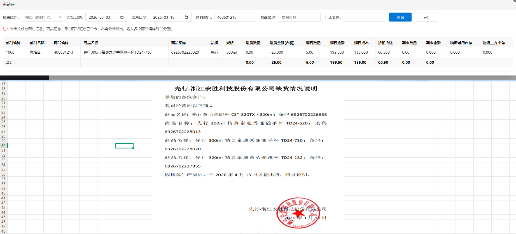Click the dark horizontal scrollbar thumb
This screenshot has width=516, height=234.
[x=25, y=77]
